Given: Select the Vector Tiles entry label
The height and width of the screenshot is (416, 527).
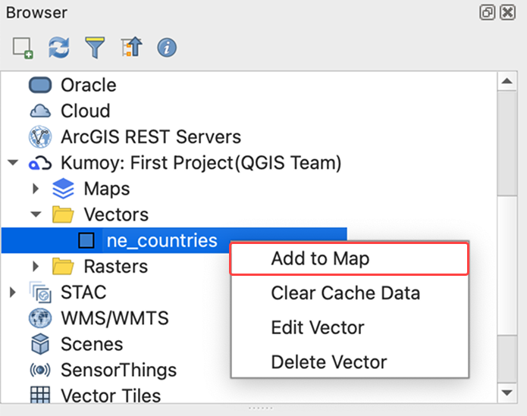Looking at the screenshot, I should point(111,396).
